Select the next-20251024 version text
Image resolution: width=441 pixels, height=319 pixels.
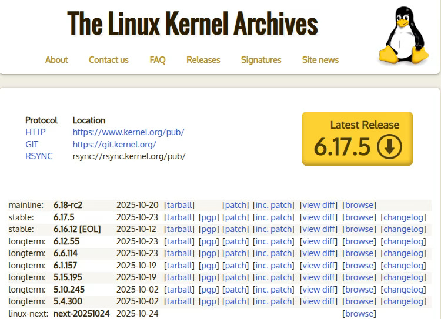(x=81, y=314)
